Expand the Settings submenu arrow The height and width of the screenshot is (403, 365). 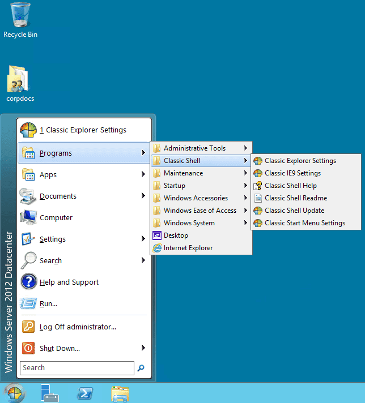(x=143, y=239)
